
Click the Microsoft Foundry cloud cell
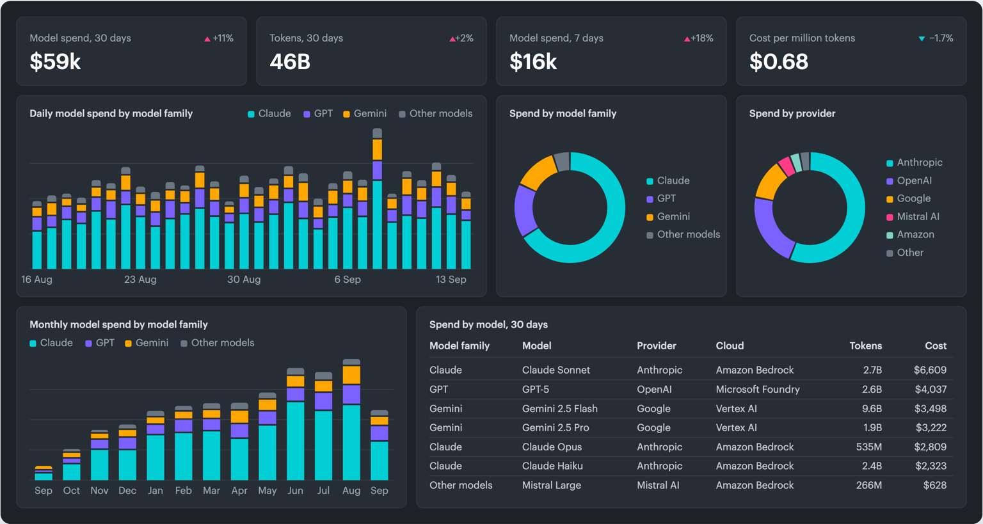point(758,389)
